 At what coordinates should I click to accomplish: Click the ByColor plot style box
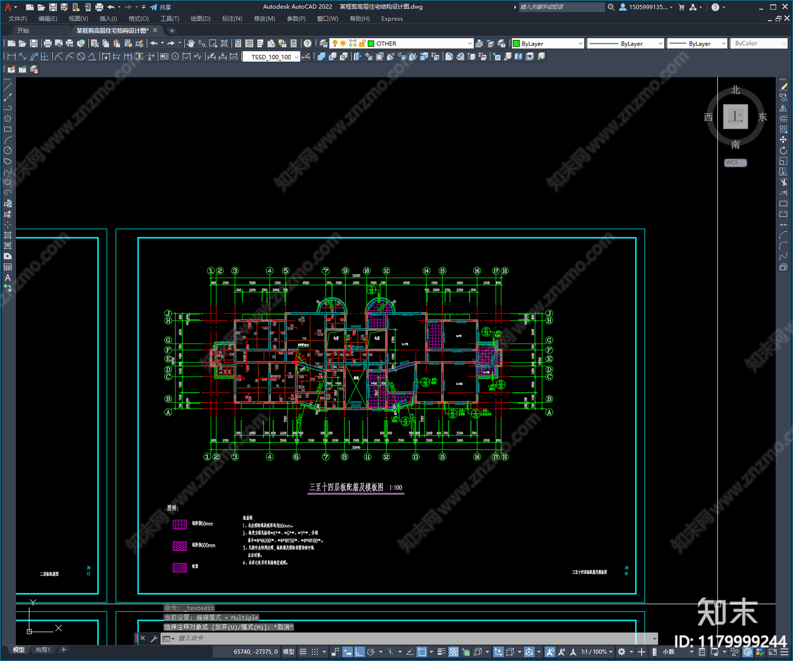click(758, 44)
